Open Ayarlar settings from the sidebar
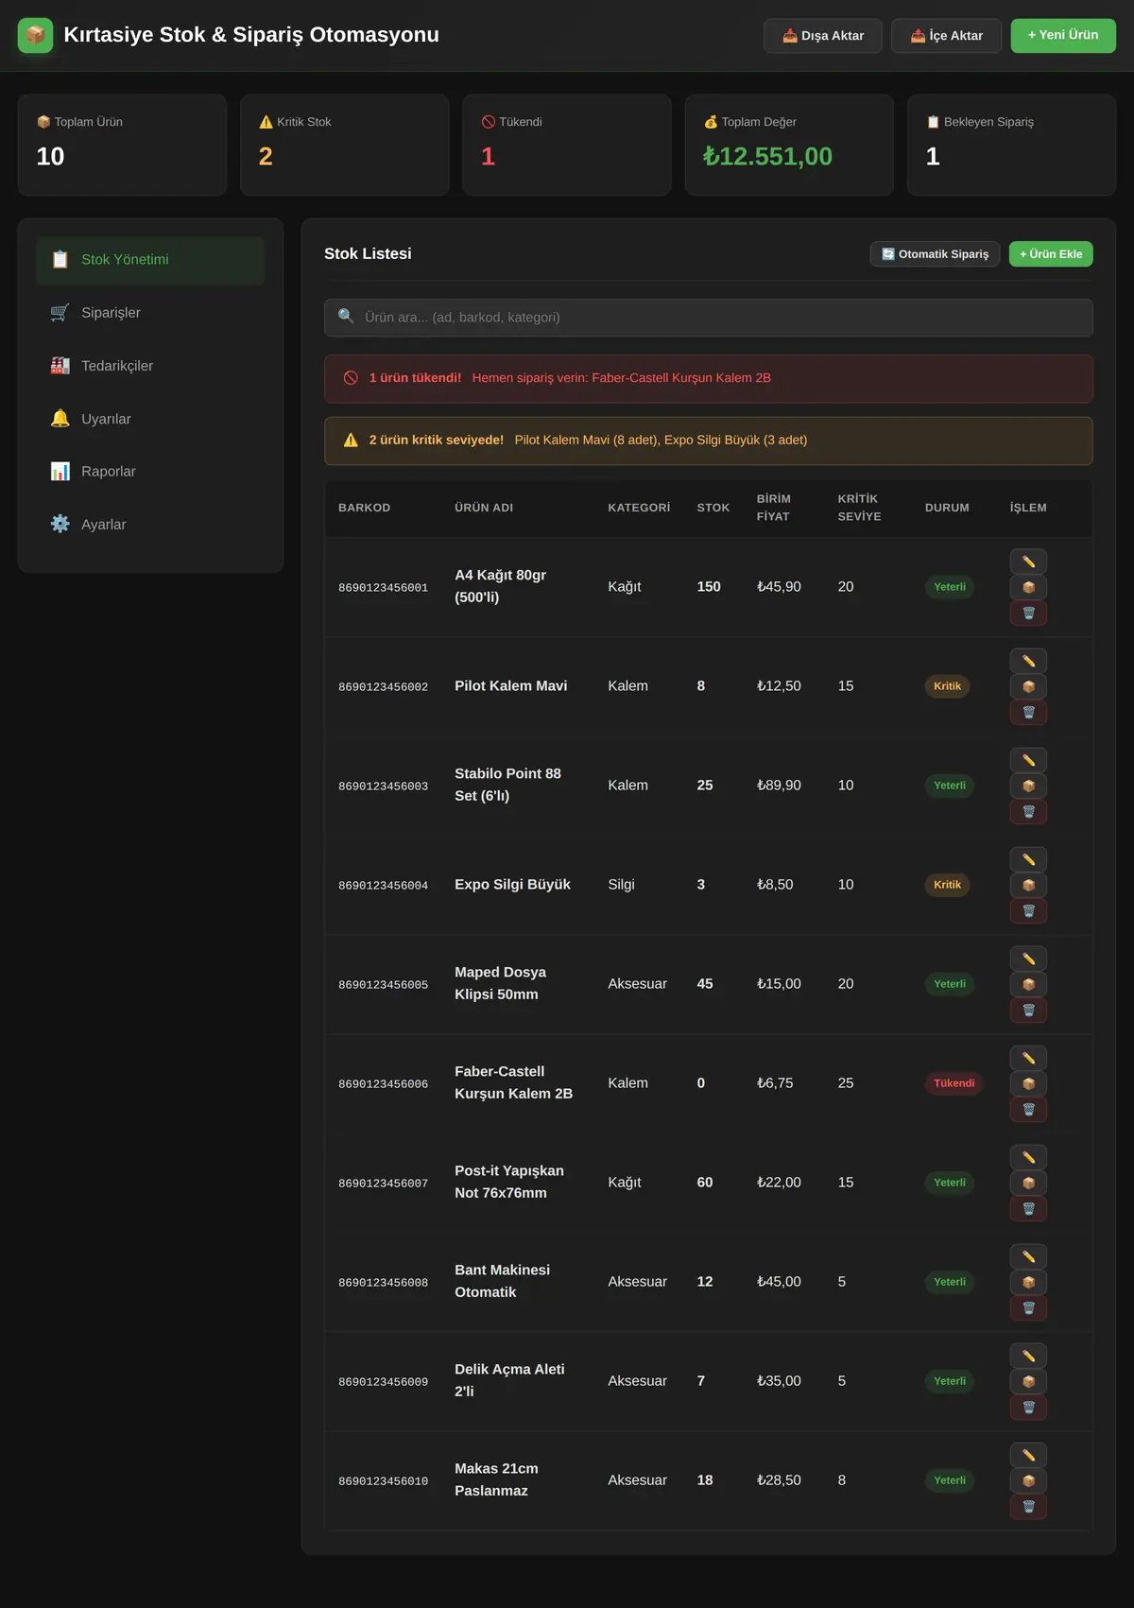Image resolution: width=1134 pixels, height=1608 pixels. click(x=150, y=525)
